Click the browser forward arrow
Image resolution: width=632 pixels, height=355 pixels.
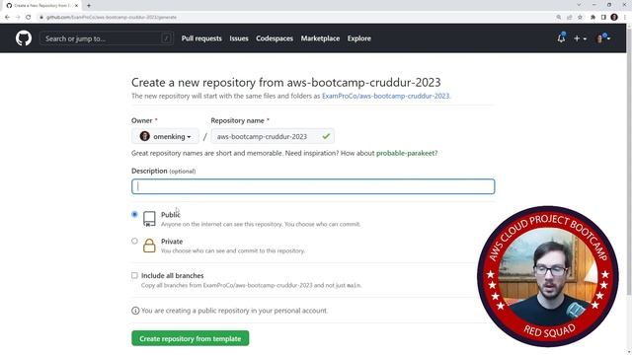(x=18, y=18)
